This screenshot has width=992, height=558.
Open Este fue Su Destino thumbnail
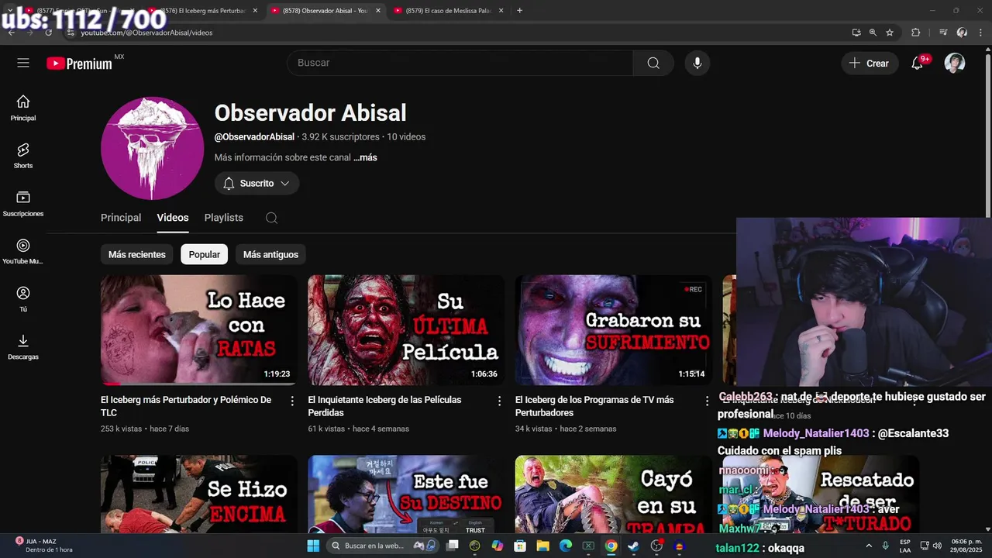tap(406, 494)
